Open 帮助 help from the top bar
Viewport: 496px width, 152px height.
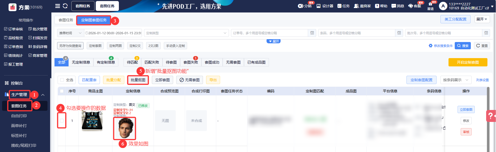[x=381, y=6]
